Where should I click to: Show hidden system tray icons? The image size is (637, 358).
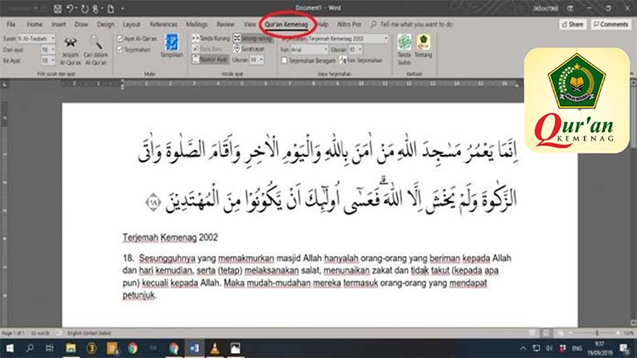coord(523,348)
